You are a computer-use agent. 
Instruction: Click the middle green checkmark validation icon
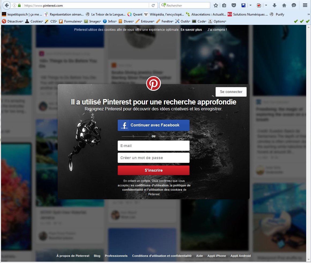click(302, 21)
